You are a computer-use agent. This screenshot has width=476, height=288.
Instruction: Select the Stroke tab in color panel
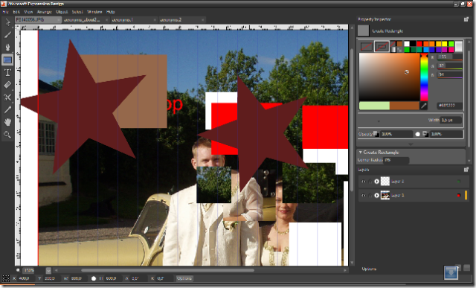[x=382, y=46]
